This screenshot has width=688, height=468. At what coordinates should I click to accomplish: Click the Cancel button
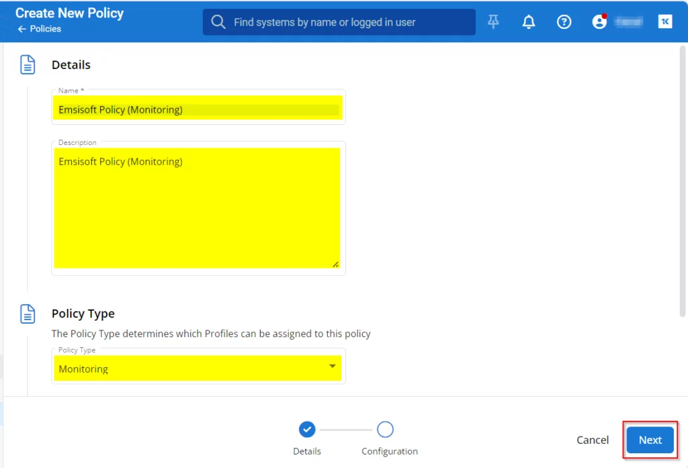593,440
